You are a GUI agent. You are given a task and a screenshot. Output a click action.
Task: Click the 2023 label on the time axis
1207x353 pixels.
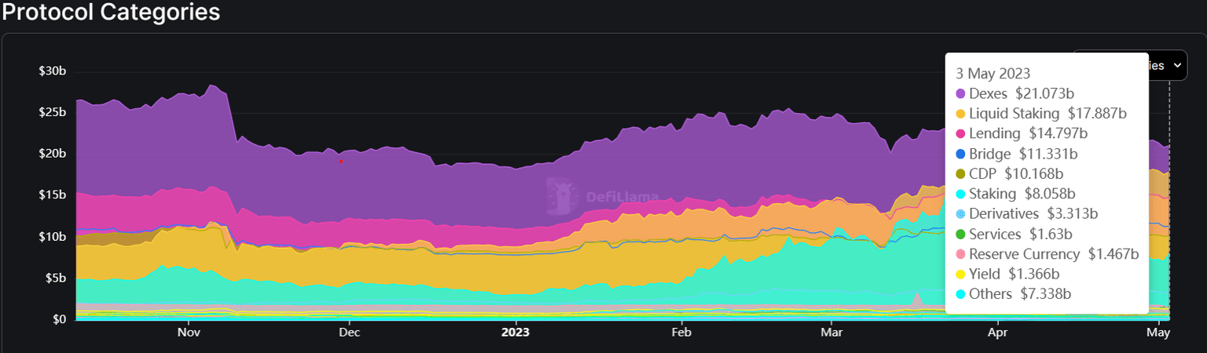point(515,333)
